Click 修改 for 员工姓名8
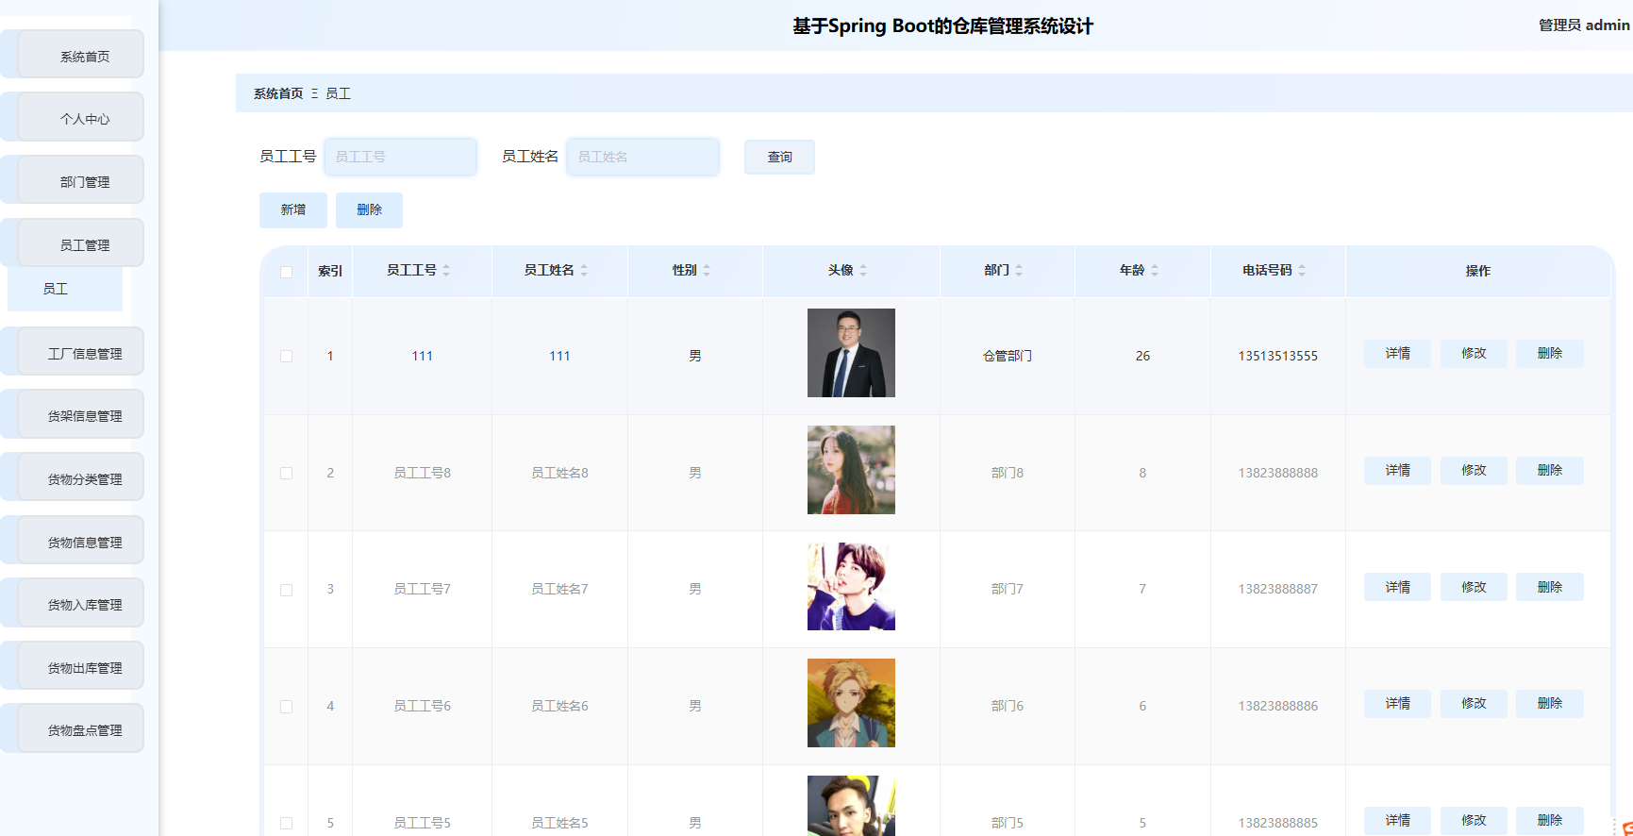 click(x=1474, y=470)
